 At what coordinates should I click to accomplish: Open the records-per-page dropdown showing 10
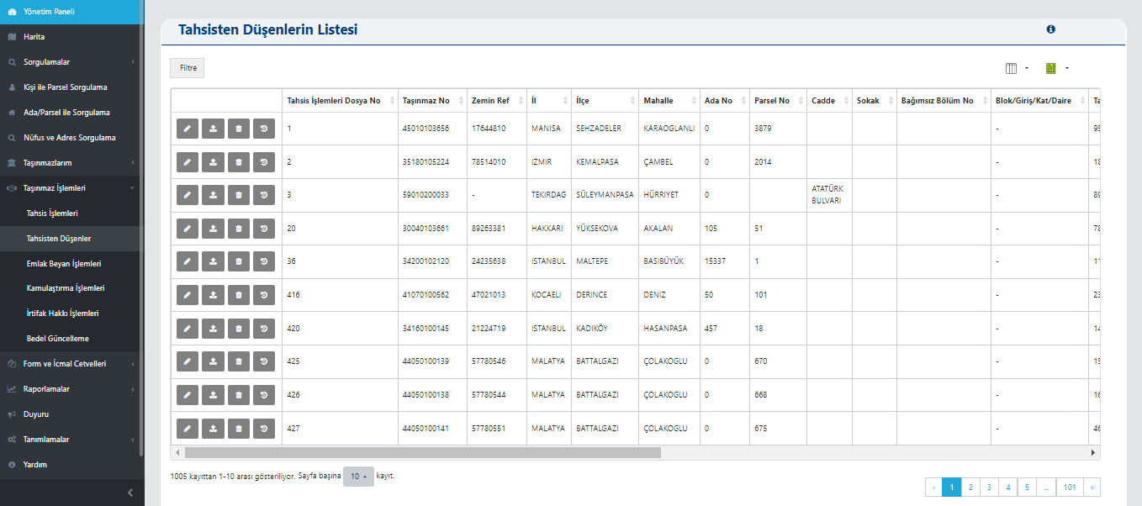click(x=358, y=477)
